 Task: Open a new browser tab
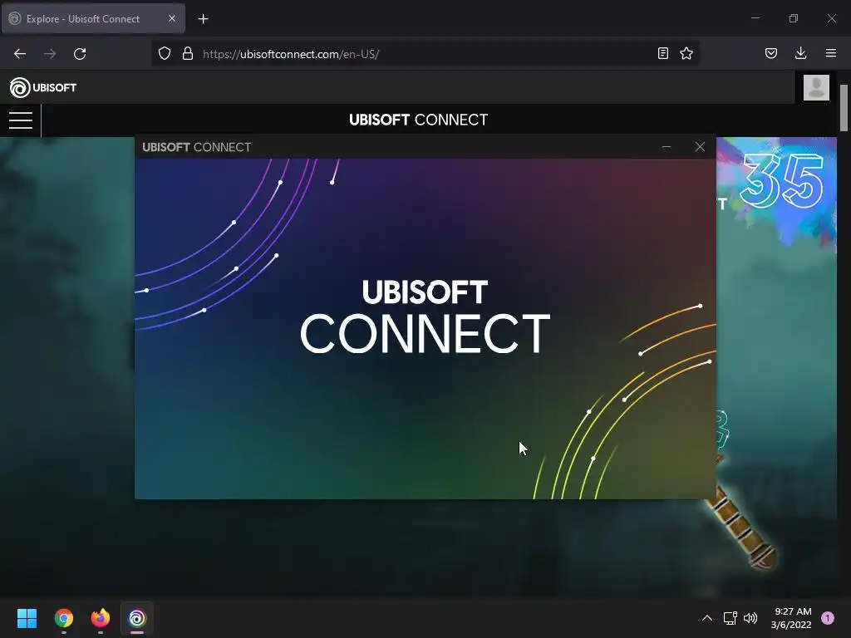tap(203, 19)
